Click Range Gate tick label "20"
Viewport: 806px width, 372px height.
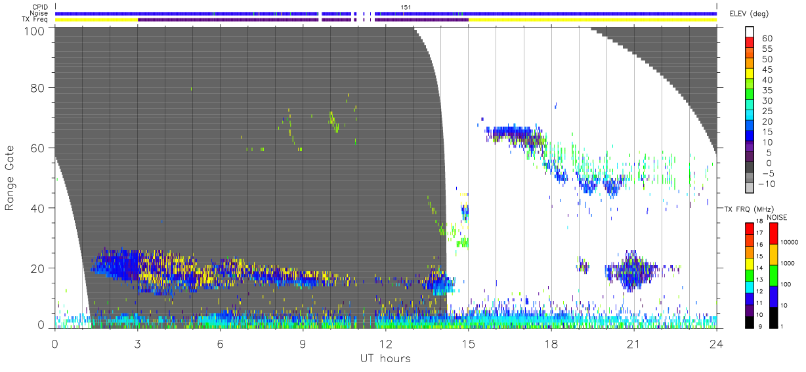(38, 268)
